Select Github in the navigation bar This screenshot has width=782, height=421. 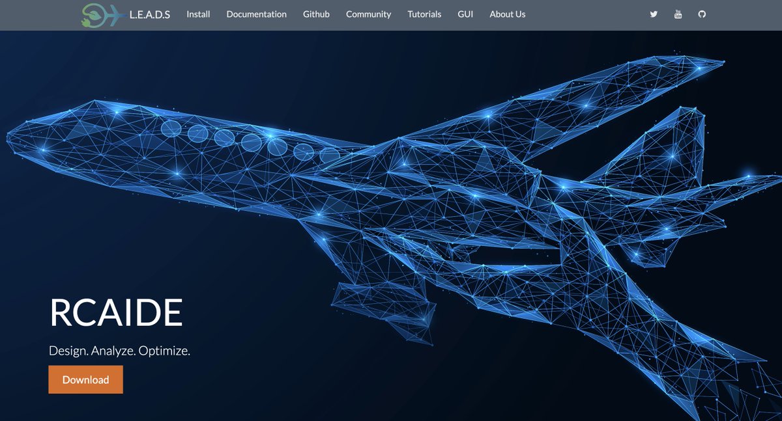316,14
